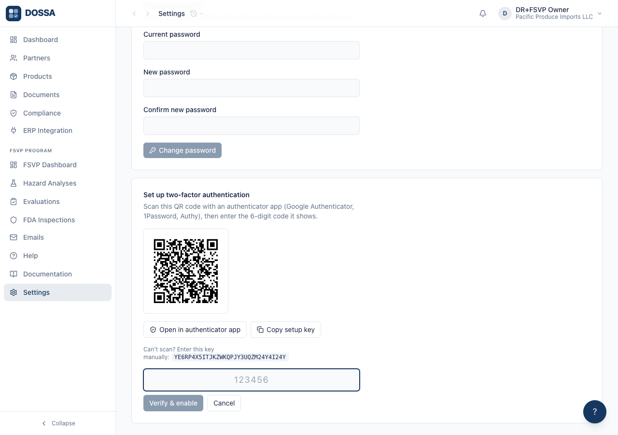Screen dimensions: 618x435
Task: Click Open in authenticator app
Action: coord(195,330)
